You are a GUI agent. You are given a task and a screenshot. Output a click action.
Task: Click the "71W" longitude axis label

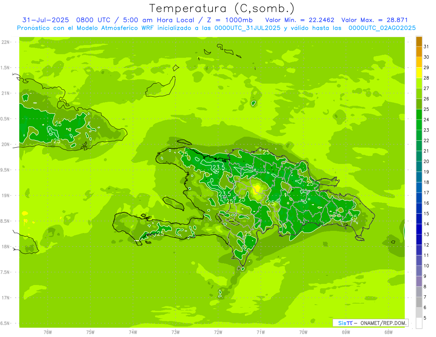[x=261, y=332]
